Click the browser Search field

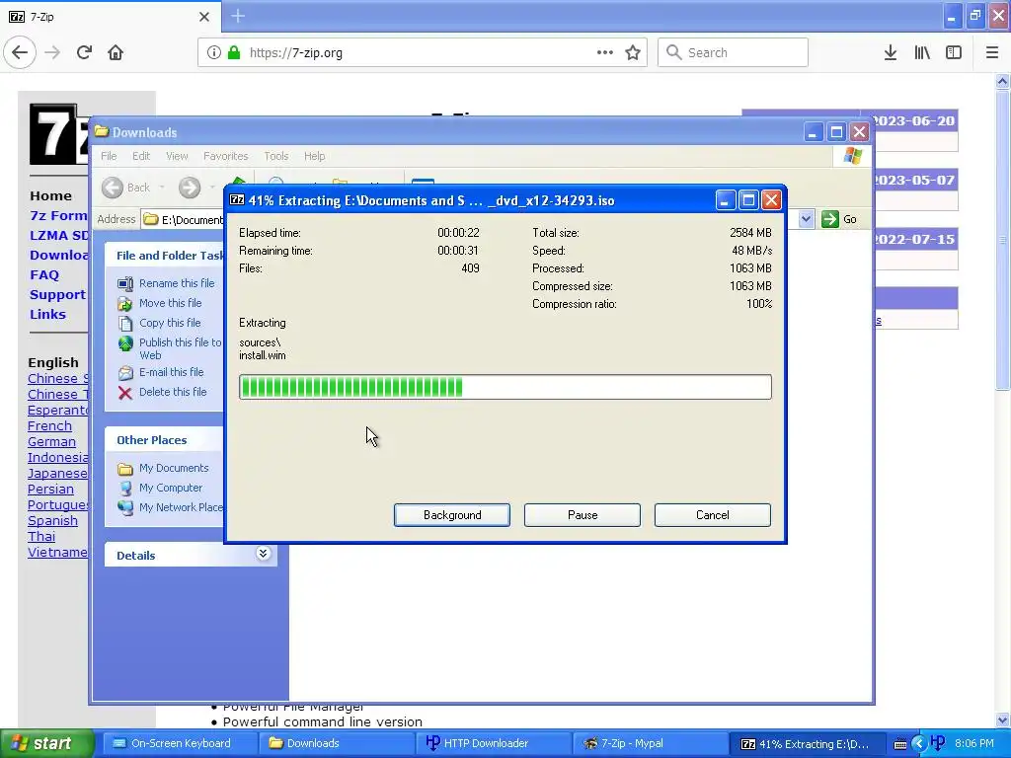(733, 52)
